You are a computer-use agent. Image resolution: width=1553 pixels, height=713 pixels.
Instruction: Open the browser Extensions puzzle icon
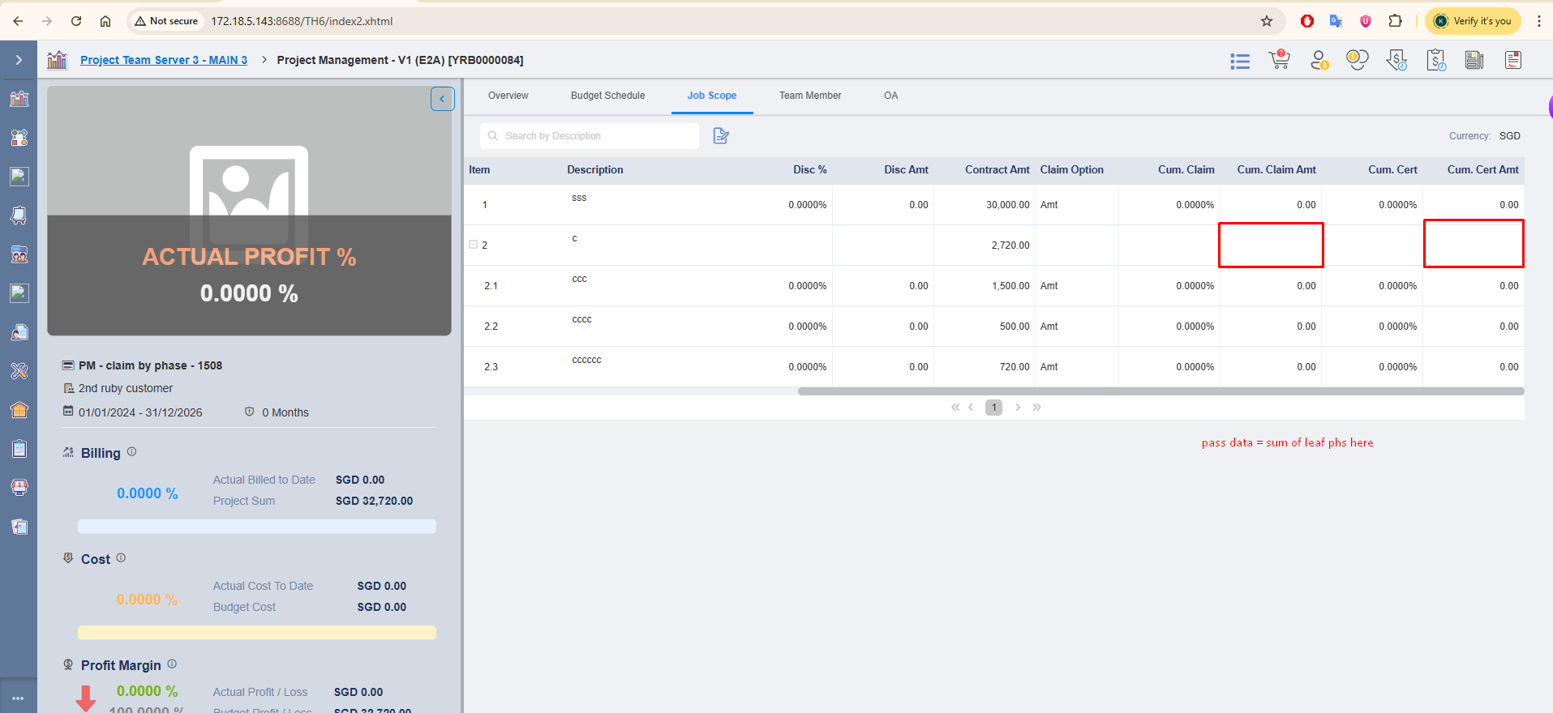[1396, 21]
